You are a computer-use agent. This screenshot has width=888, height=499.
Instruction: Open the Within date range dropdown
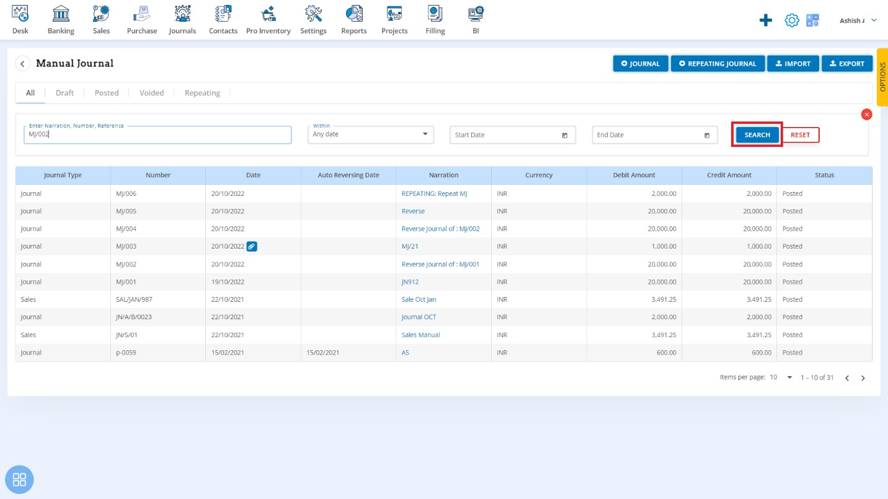pyautogui.click(x=371, y=135)
